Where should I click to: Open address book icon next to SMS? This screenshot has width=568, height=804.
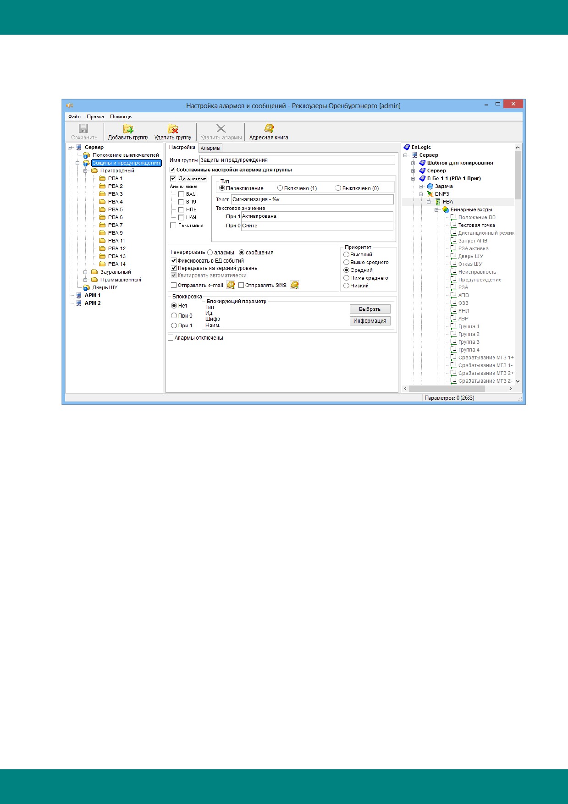(295, 285)
